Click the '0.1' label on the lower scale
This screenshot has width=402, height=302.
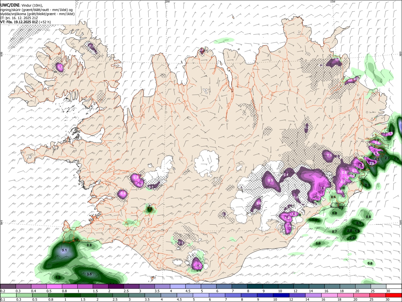(x=2, y=299)
